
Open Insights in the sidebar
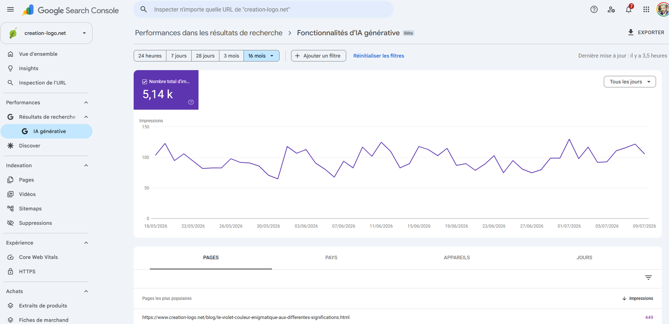[x=46, y=68]
